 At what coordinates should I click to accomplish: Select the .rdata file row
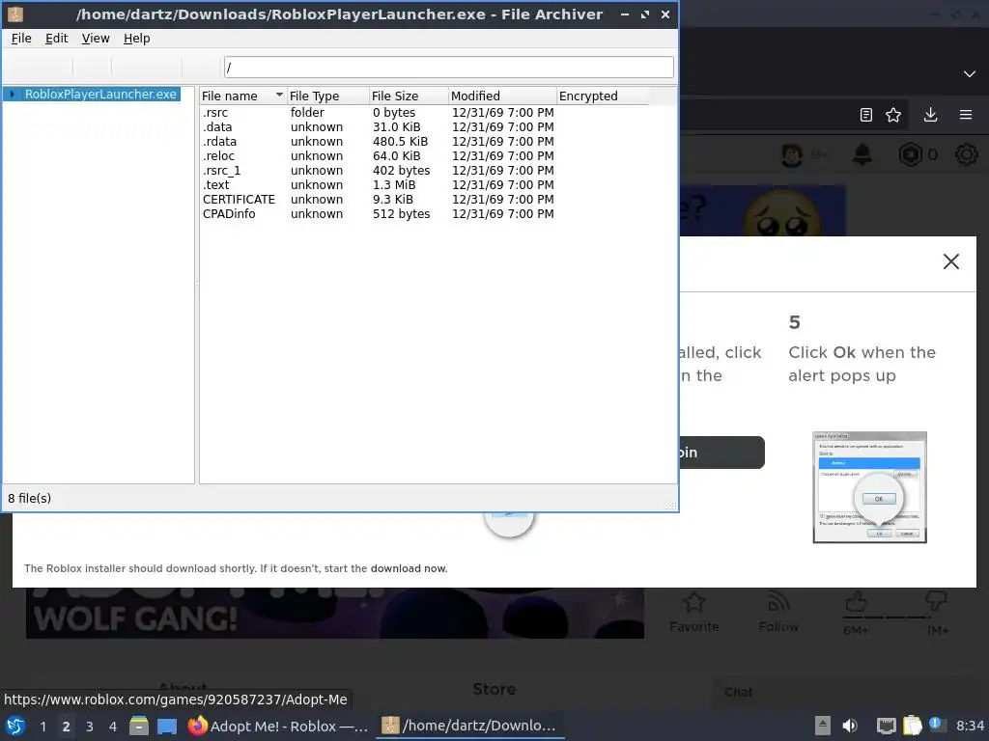(424, 141)
